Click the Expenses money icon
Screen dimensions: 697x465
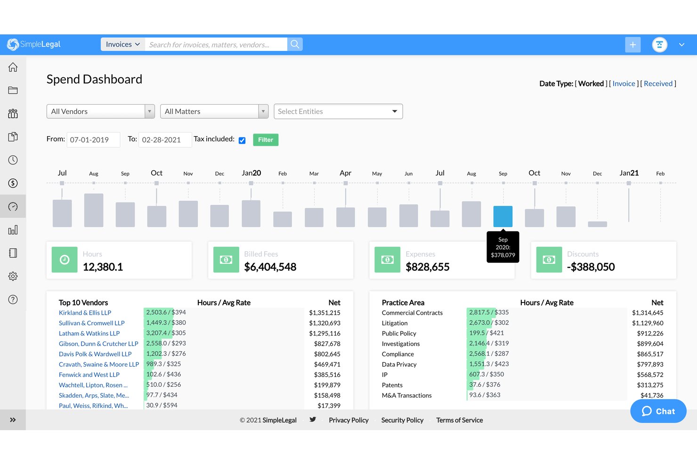coord(388,260)
